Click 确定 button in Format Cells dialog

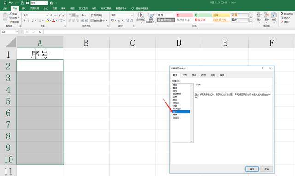[252, 169]
